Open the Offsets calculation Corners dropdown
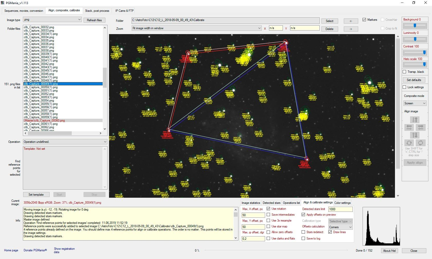Viewport: 432px width, 259px height. click(340, 227)
